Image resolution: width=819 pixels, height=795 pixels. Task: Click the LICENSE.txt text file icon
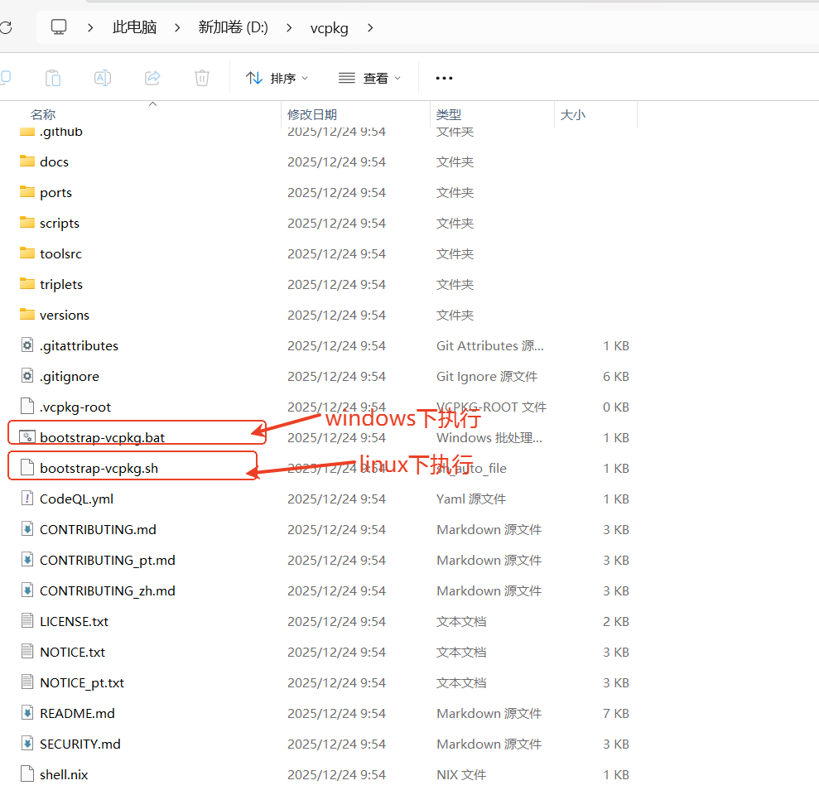point(27,620)
